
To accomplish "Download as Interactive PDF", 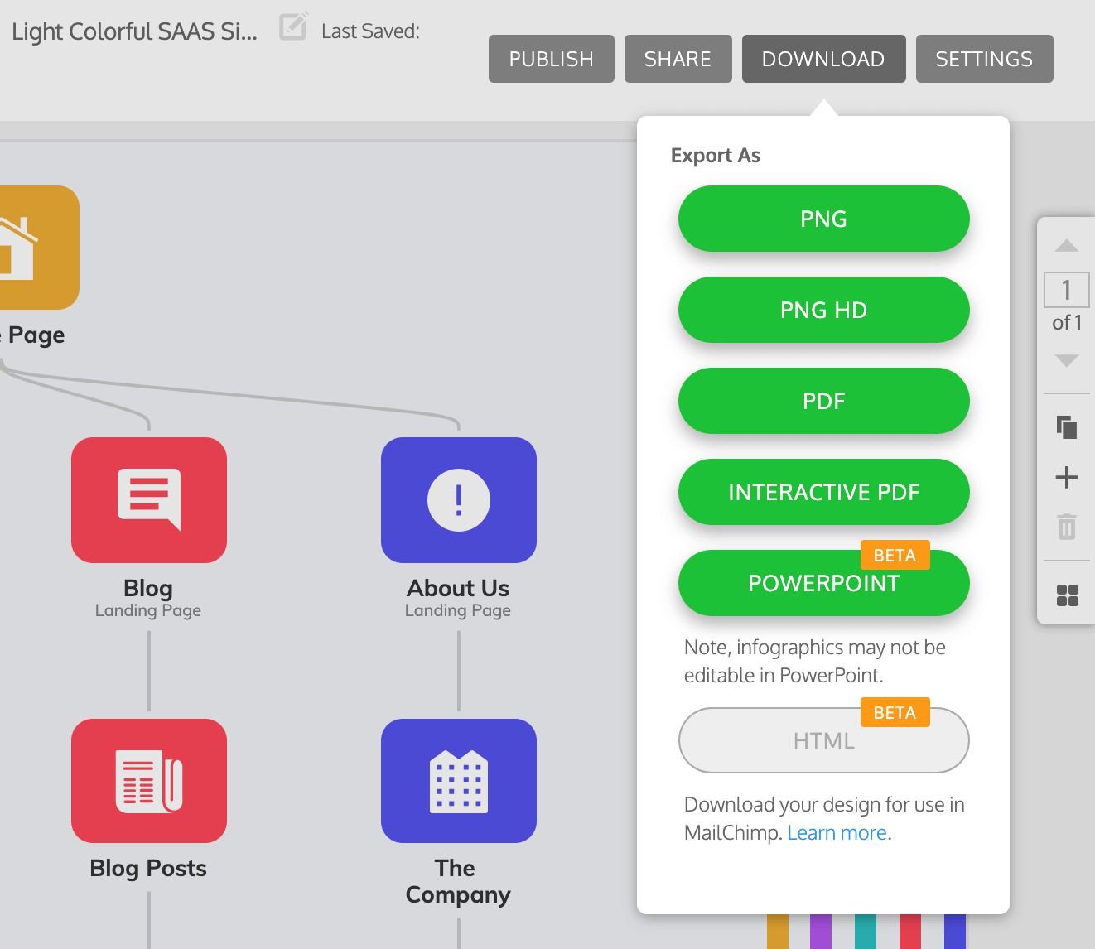I will pos(823,492).
